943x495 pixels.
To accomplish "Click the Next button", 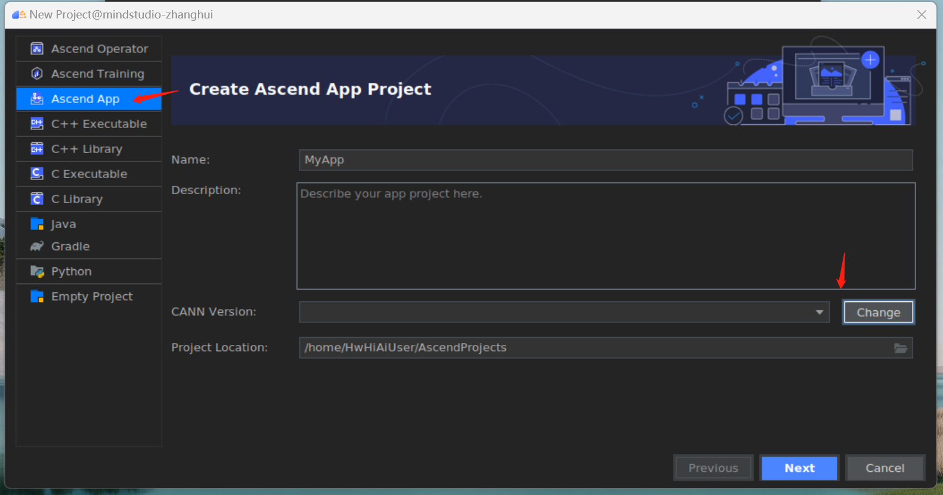I will pos(799,468).
